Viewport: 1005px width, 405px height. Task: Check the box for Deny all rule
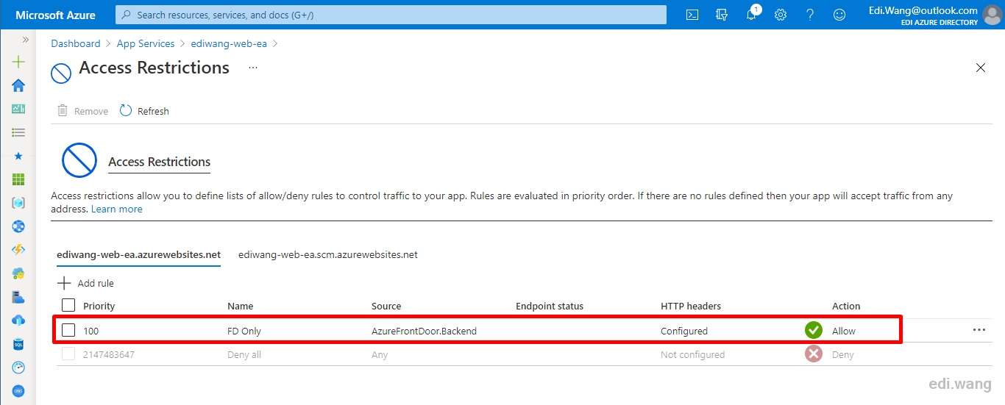pos(68,354)
